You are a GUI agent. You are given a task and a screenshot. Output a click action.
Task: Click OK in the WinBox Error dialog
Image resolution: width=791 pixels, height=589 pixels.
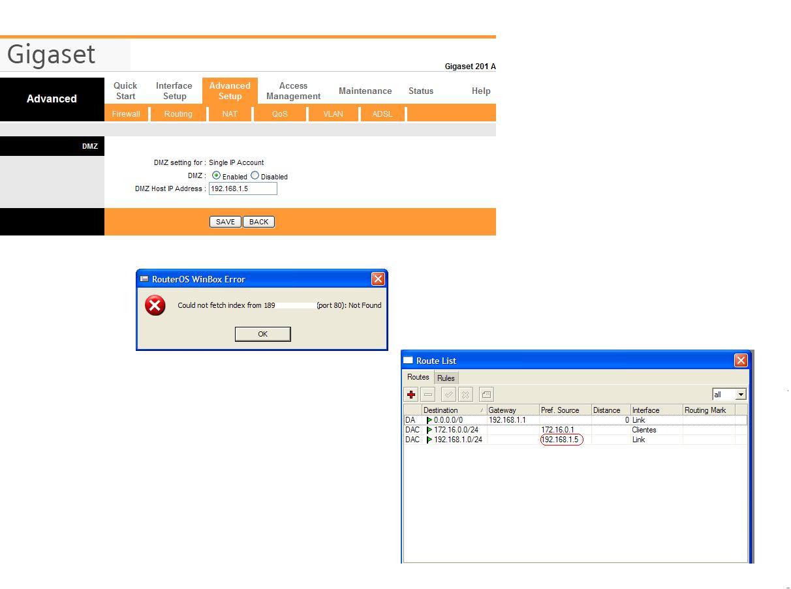[262, 334]
